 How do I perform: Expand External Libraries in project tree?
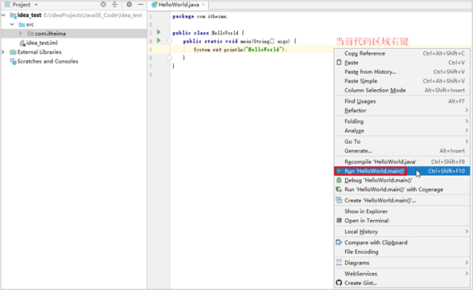click(x=3, y=52)
